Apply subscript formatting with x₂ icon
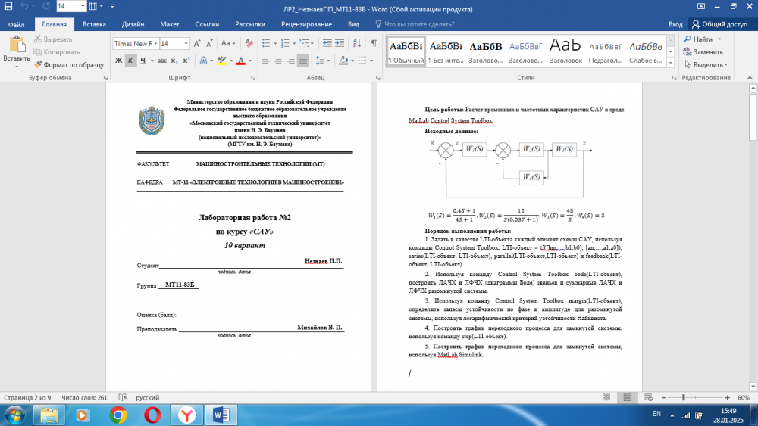The width and height of the screenshot is (758, 426). point(174,61)
